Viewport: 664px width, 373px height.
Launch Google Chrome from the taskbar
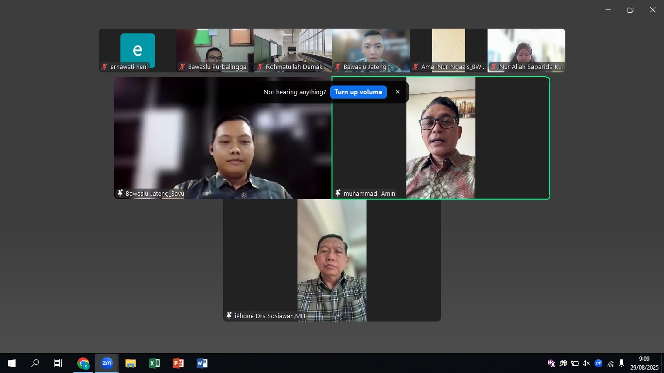click(x=83, y=363)
